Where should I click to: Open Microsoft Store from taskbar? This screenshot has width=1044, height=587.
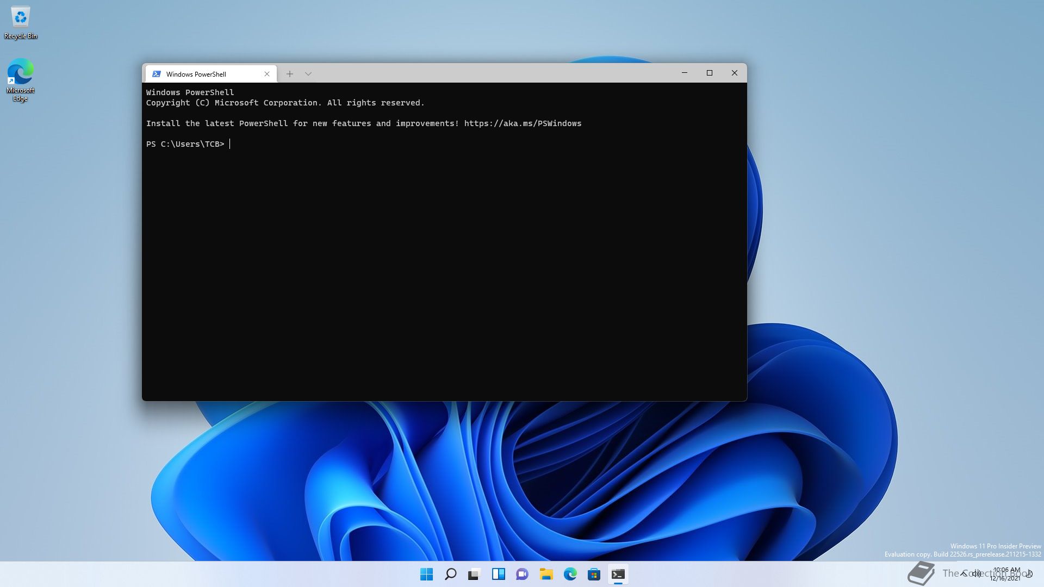(x=594, y=574)
